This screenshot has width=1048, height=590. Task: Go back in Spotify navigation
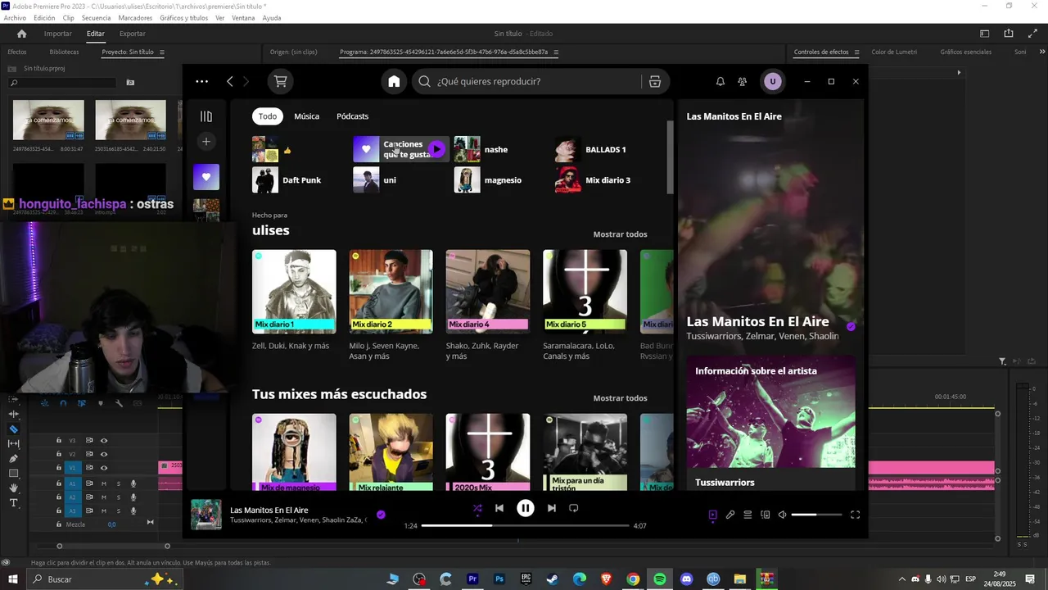(x=230, y=81)
